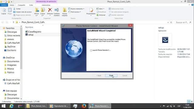Open Música under OneDrive
The image size is (194, 109).
(x=9, y=69)
